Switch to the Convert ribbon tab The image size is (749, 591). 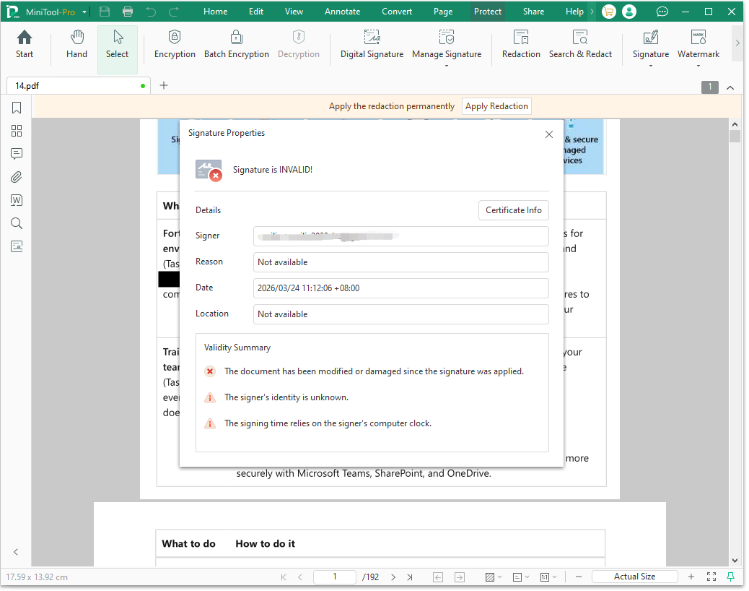pos(397,12)
